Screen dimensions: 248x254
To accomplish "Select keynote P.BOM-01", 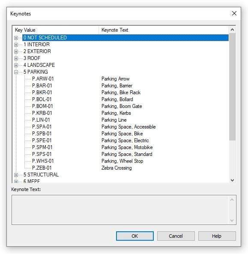I will click(42, 106).
